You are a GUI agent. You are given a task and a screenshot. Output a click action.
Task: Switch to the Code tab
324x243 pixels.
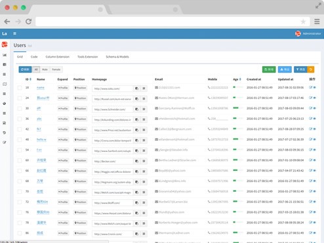click(34, 57)
